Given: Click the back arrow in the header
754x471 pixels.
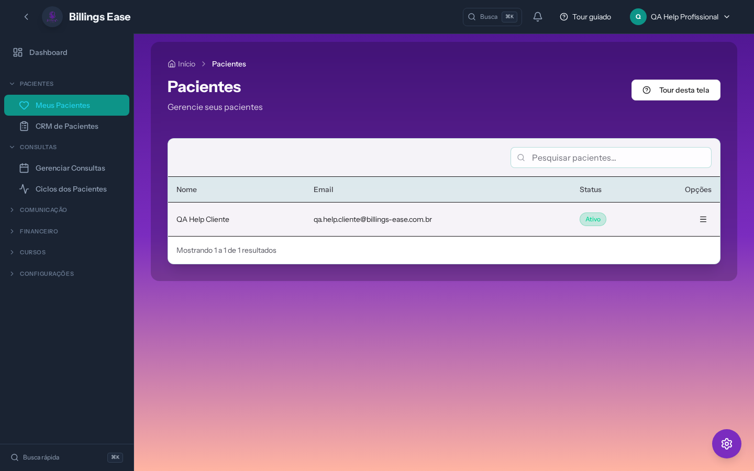Looking at the screenshot, I should (26, 17).
